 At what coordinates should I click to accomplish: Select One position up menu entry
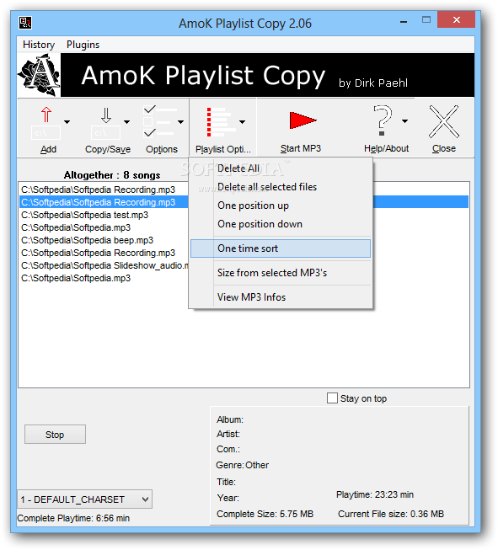pos(280,206)
